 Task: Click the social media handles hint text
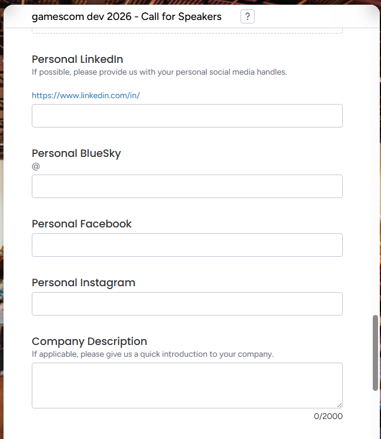point(159,72)
